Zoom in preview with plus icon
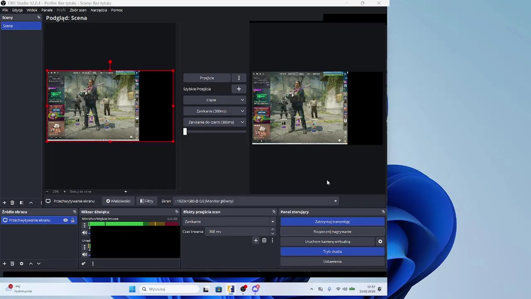The image size is (531, 299). point(64,191)
